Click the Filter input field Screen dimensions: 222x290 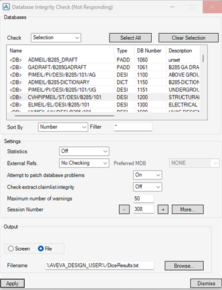(x=133, y=127)
